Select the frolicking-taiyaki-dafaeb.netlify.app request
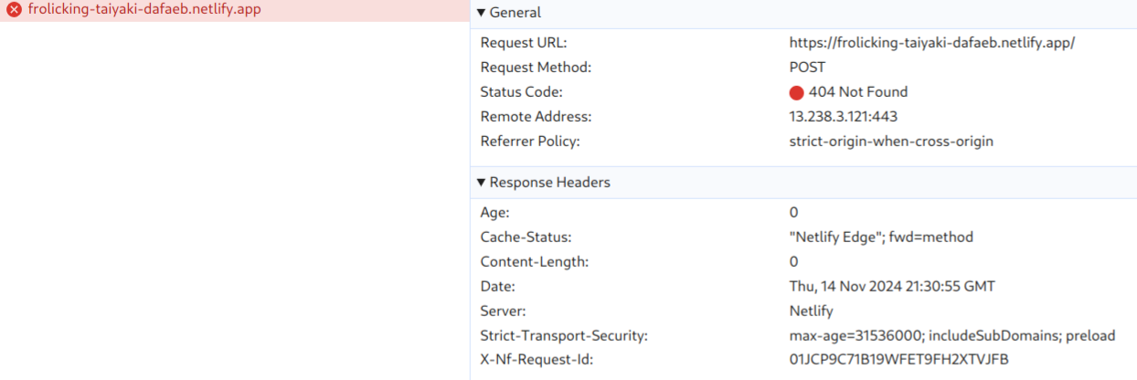This screenshot has height=380, width=1137. [x=137, y=11]
